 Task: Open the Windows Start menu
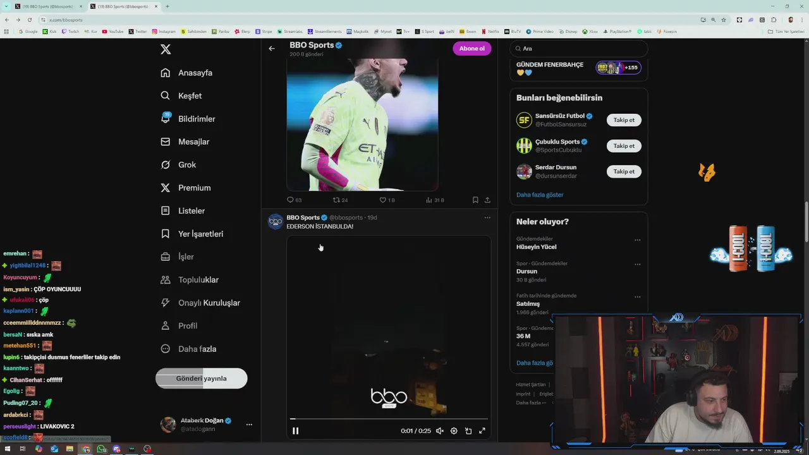[x=8, y=449]
